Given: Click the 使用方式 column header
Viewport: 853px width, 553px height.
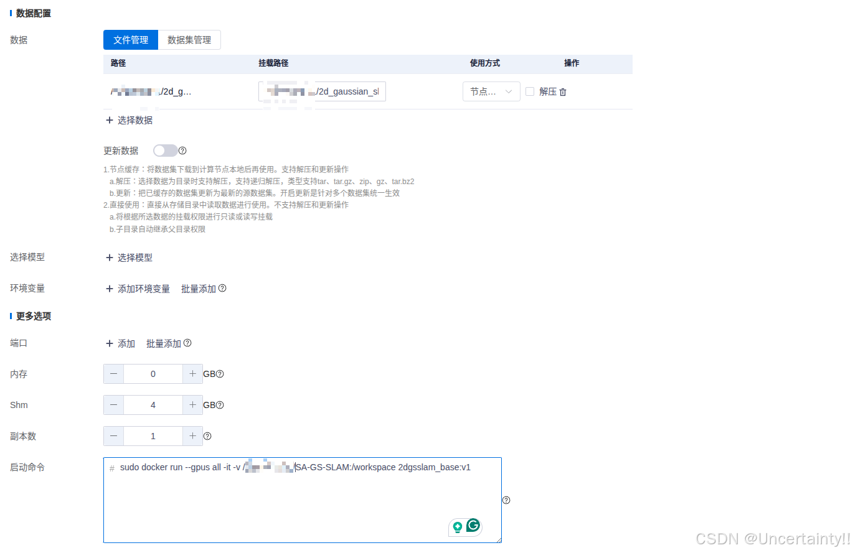Looking at the screenshot, I should (485, 63).
